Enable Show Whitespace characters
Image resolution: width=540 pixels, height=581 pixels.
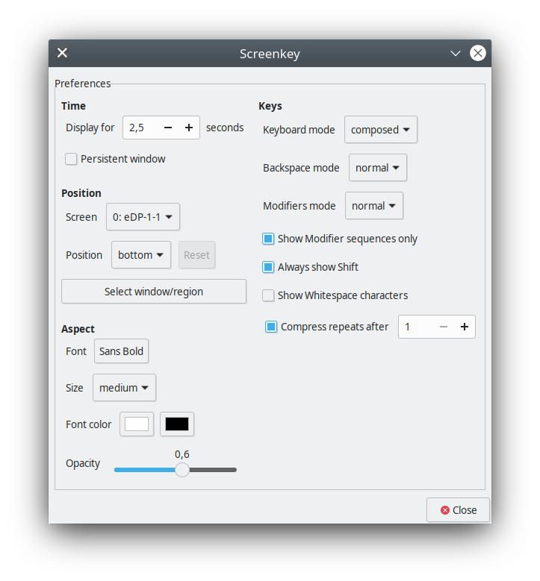(268, 295)
